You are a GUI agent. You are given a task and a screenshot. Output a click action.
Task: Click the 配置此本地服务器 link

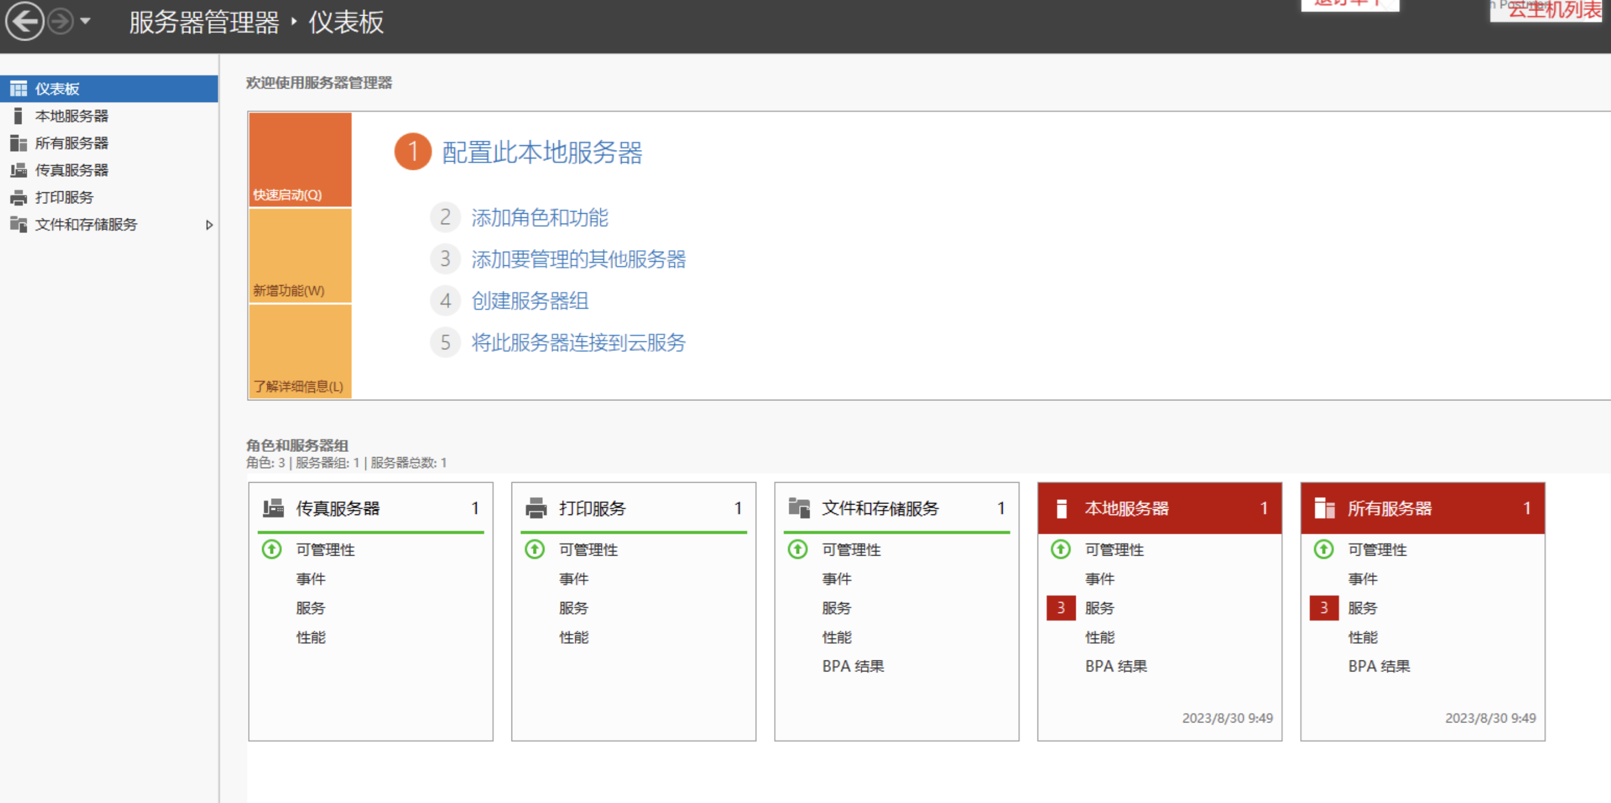542,152
